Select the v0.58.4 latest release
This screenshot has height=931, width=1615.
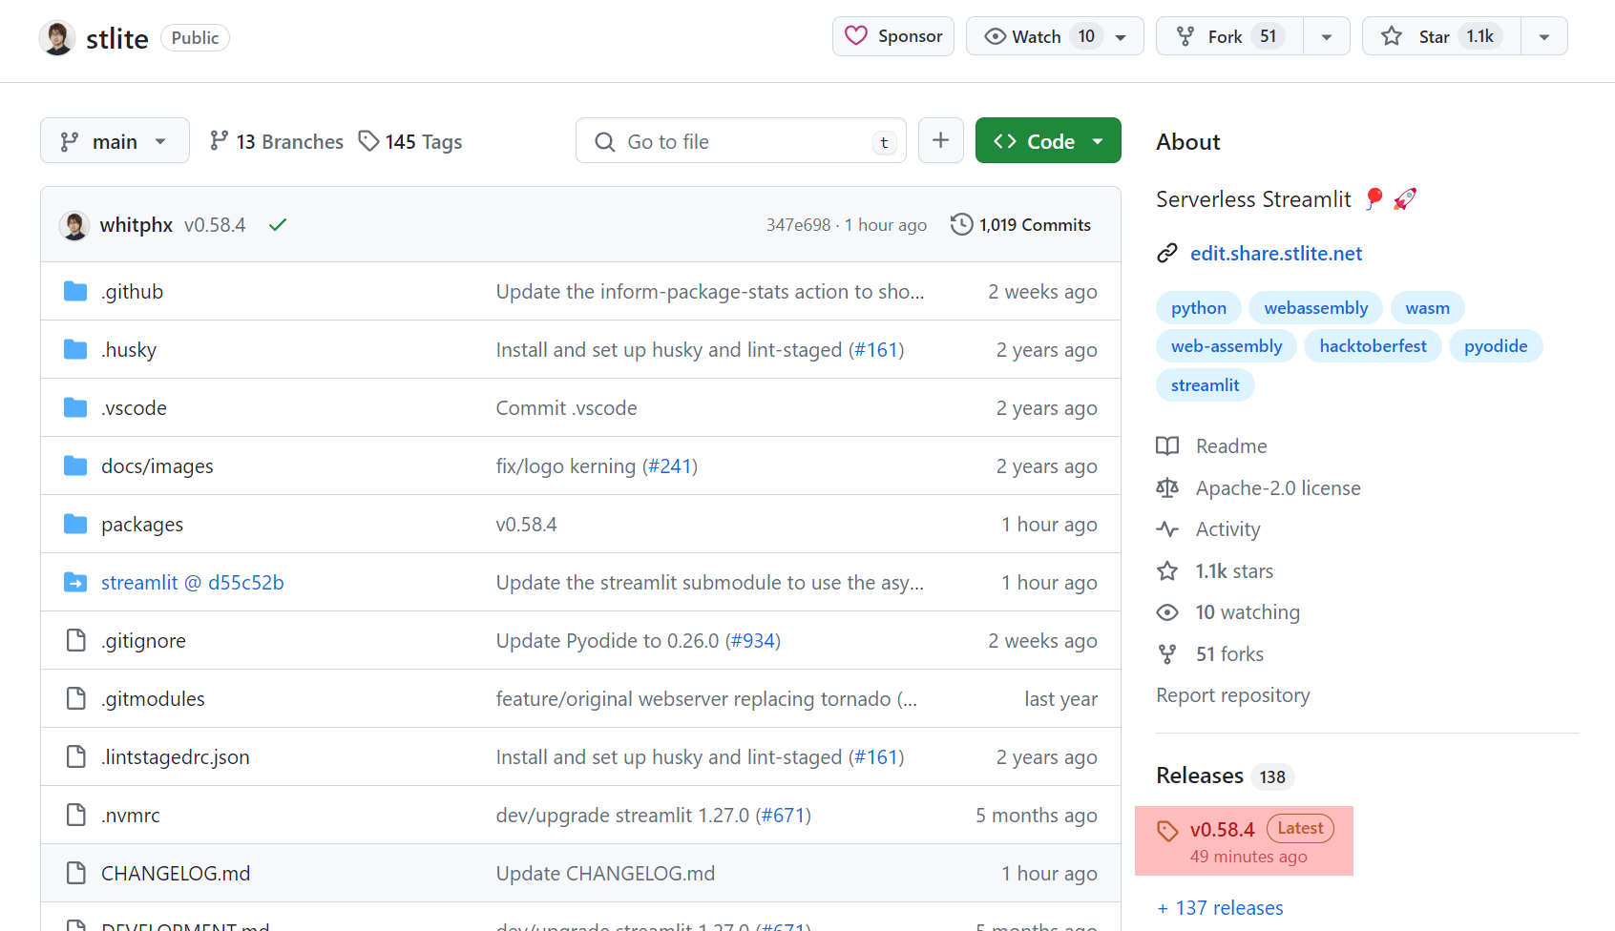pyautogui.click(x=1223, y=829)
